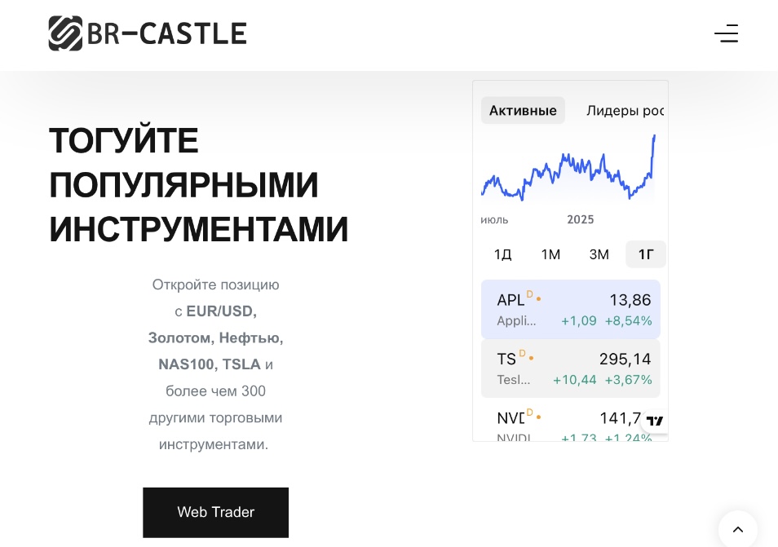Select the 1М timeframe
The width and height of the screenshot is (778, 547).
(550, 254)
